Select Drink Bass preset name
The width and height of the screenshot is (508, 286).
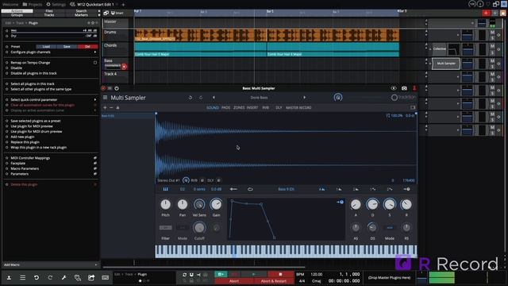(259, 98)
